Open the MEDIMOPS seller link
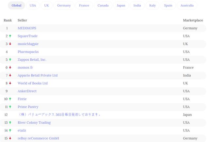The height and width of the screenshot is (142, 209). [27, 28]
